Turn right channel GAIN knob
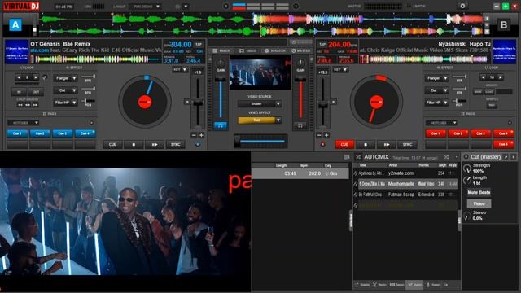521x293 pixels. pos(300,63)
